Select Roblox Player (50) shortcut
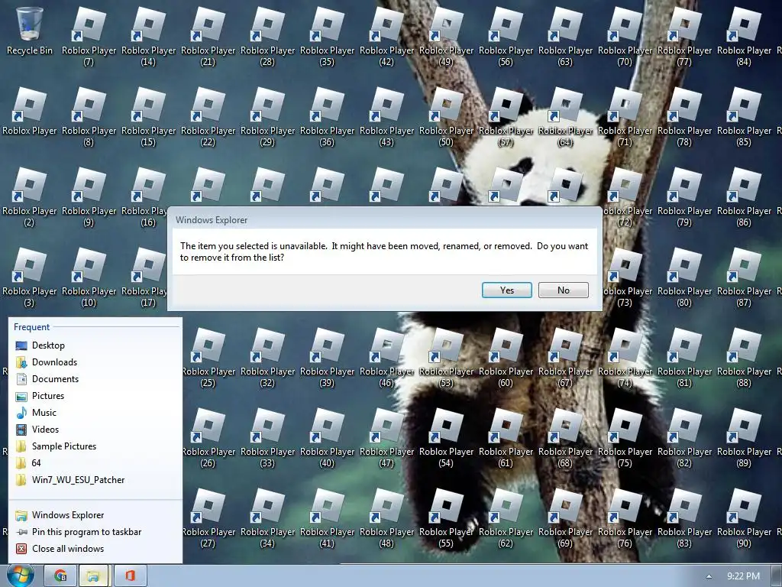The width and height of the screenshot is (782, 587). 446,116
